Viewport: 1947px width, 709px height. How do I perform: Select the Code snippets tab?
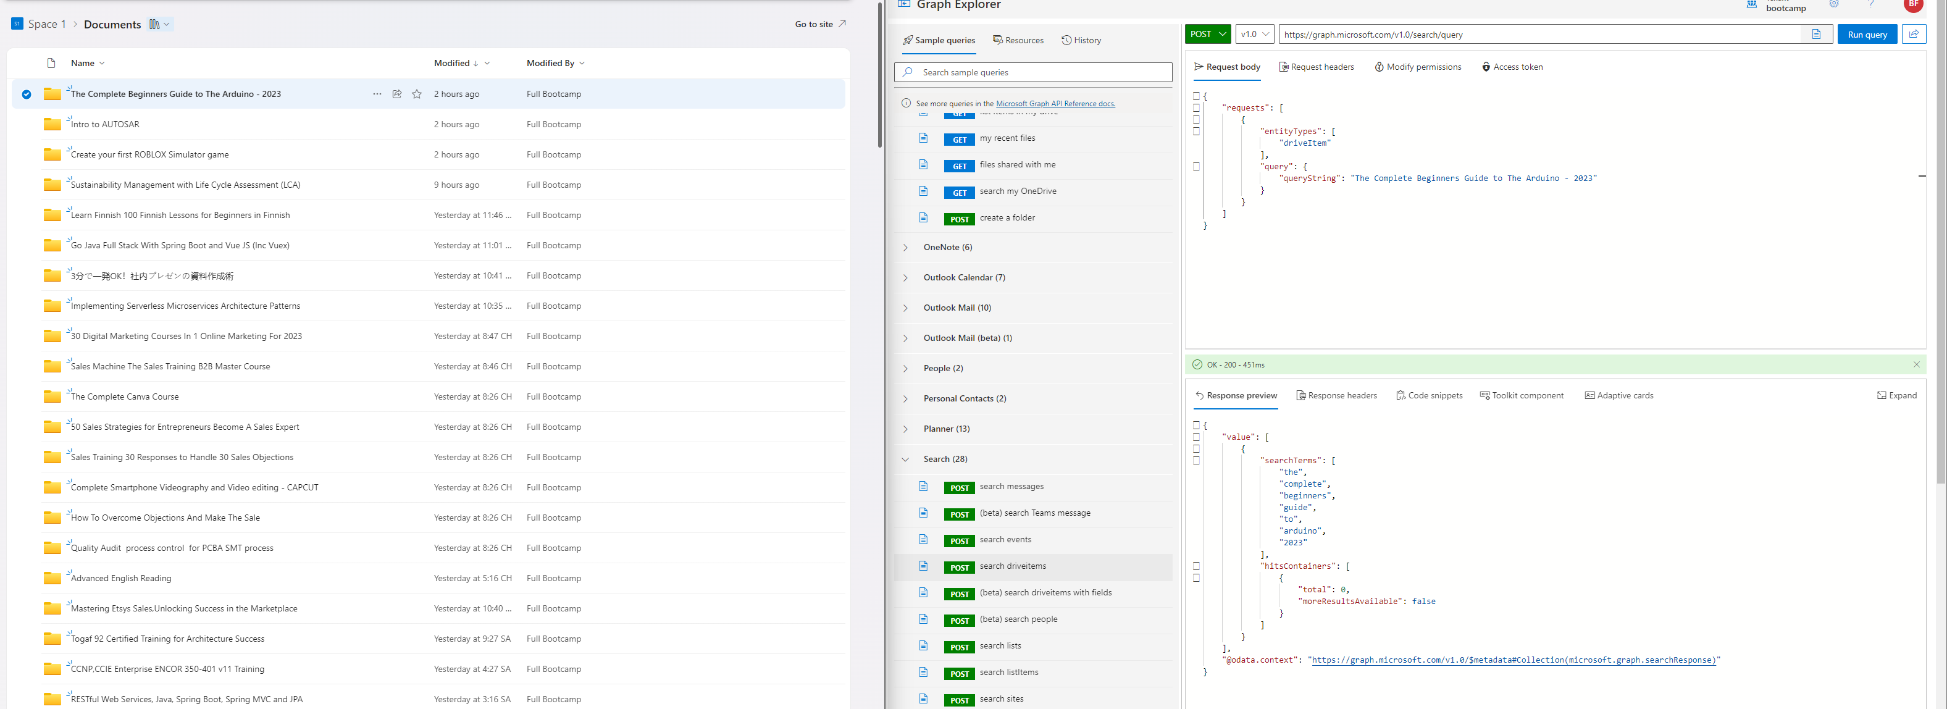tap(1430, 395)
